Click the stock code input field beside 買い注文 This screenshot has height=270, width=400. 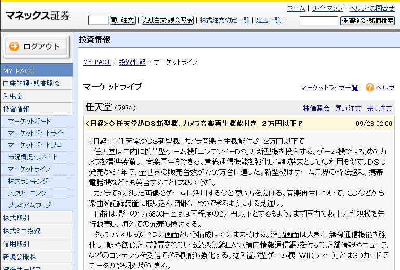[98, 20]
